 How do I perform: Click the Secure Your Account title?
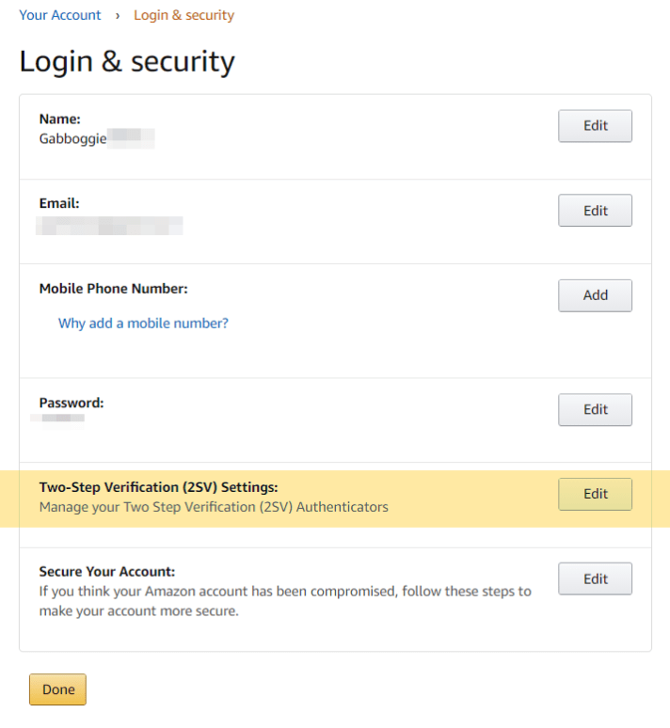(107, 572)
